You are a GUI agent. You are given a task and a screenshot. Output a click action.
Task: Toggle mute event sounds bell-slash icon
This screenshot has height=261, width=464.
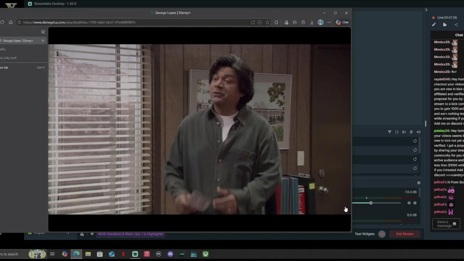click(x=411, y=132)
